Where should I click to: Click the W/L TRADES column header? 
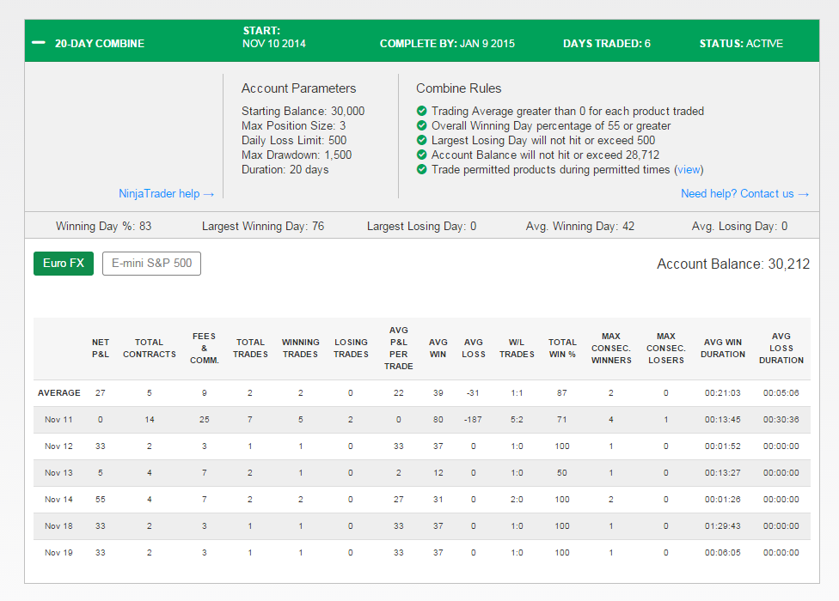517,349
